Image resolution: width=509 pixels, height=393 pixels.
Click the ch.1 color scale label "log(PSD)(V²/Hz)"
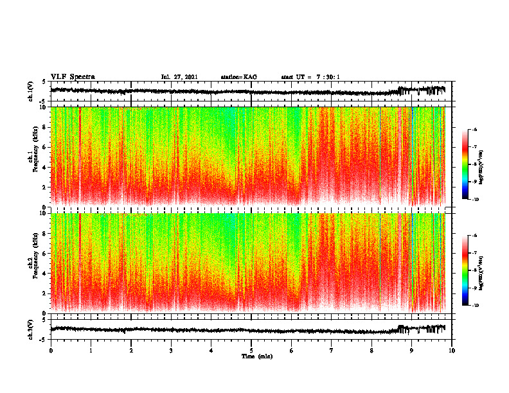click(x=481, y=168)
